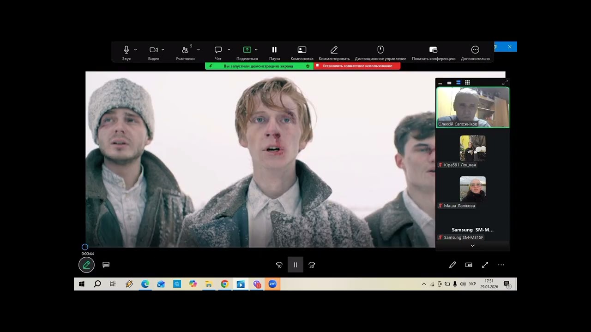591x332 pixels.
Task: Switch video panel to grid view
Action: click(x=467, y=83)
